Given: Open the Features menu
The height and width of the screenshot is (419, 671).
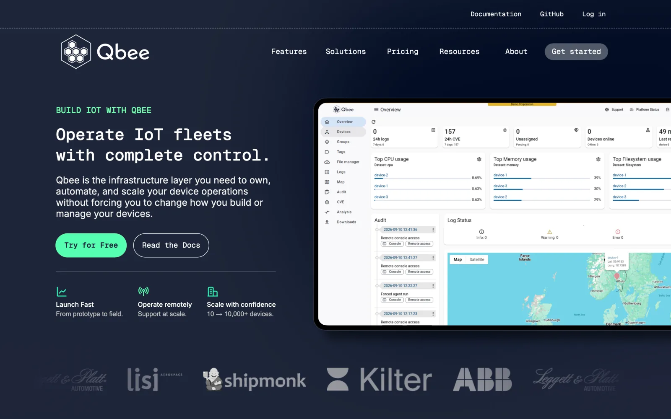Looking at the screenshot, I should point(289,52).
